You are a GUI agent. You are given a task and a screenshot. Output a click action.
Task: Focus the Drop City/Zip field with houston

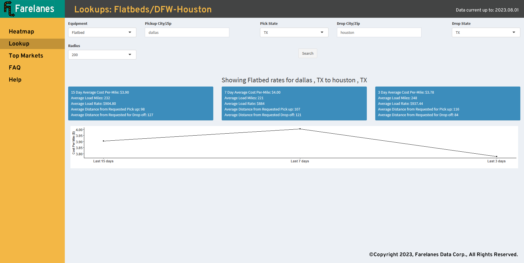click(x=379, y=32)
